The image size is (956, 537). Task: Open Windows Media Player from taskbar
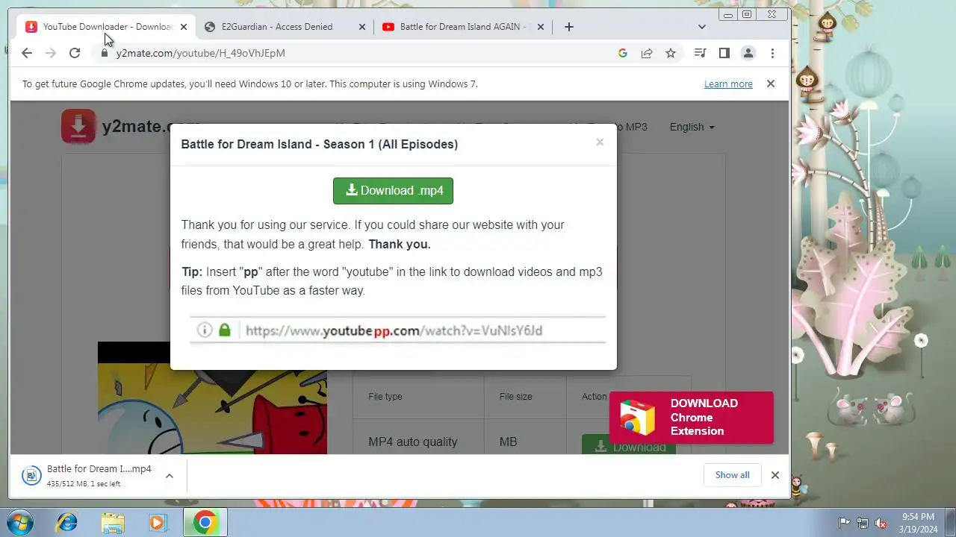158,522
